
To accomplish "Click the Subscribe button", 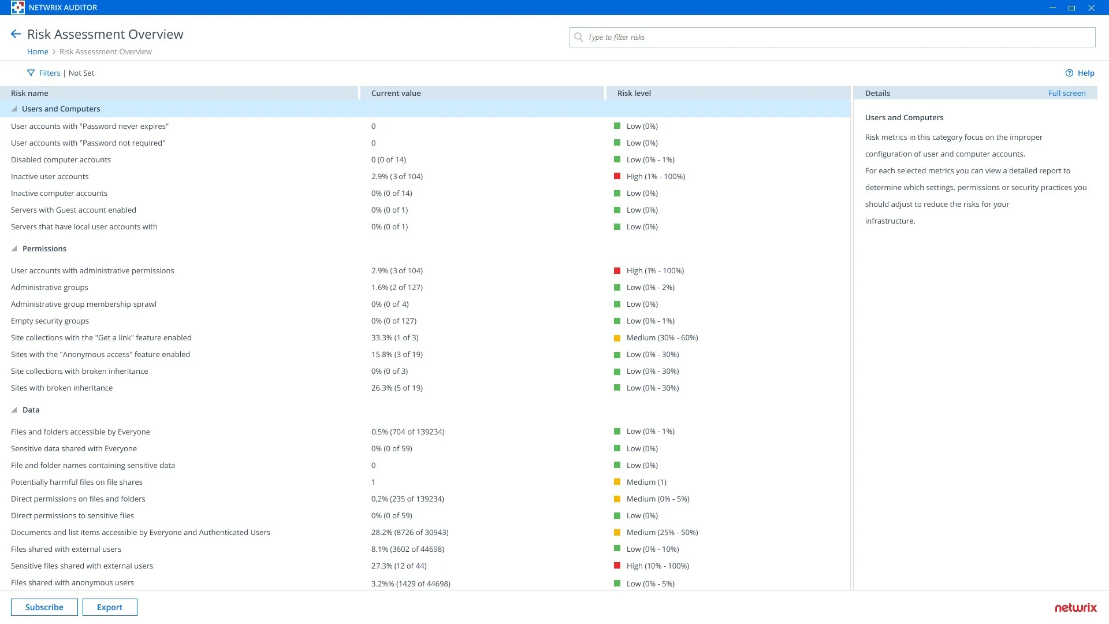I will tap(44, 607).
